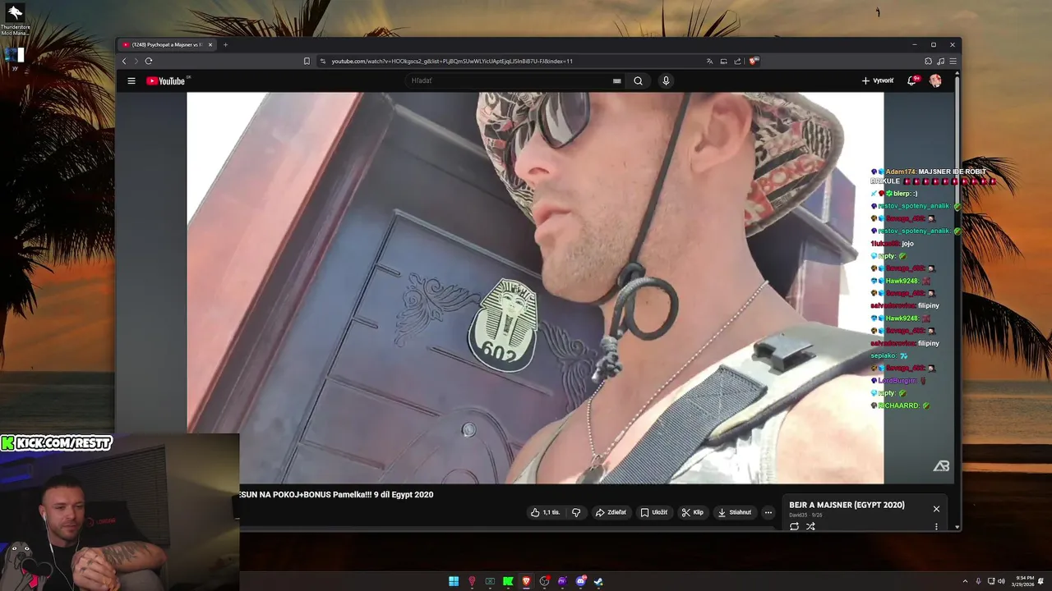The image size is (1052, 591).
Task: Toggle playlist loop icon
Action: [x=794, y=526]
